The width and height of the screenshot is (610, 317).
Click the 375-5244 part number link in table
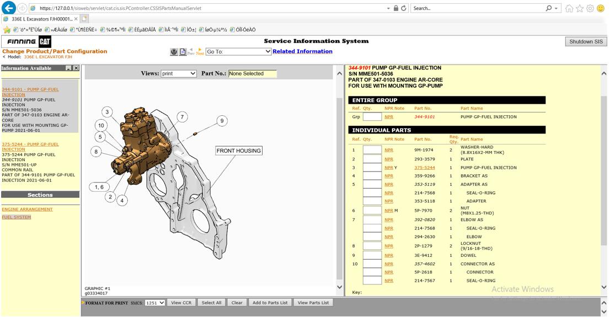point(425,168)
